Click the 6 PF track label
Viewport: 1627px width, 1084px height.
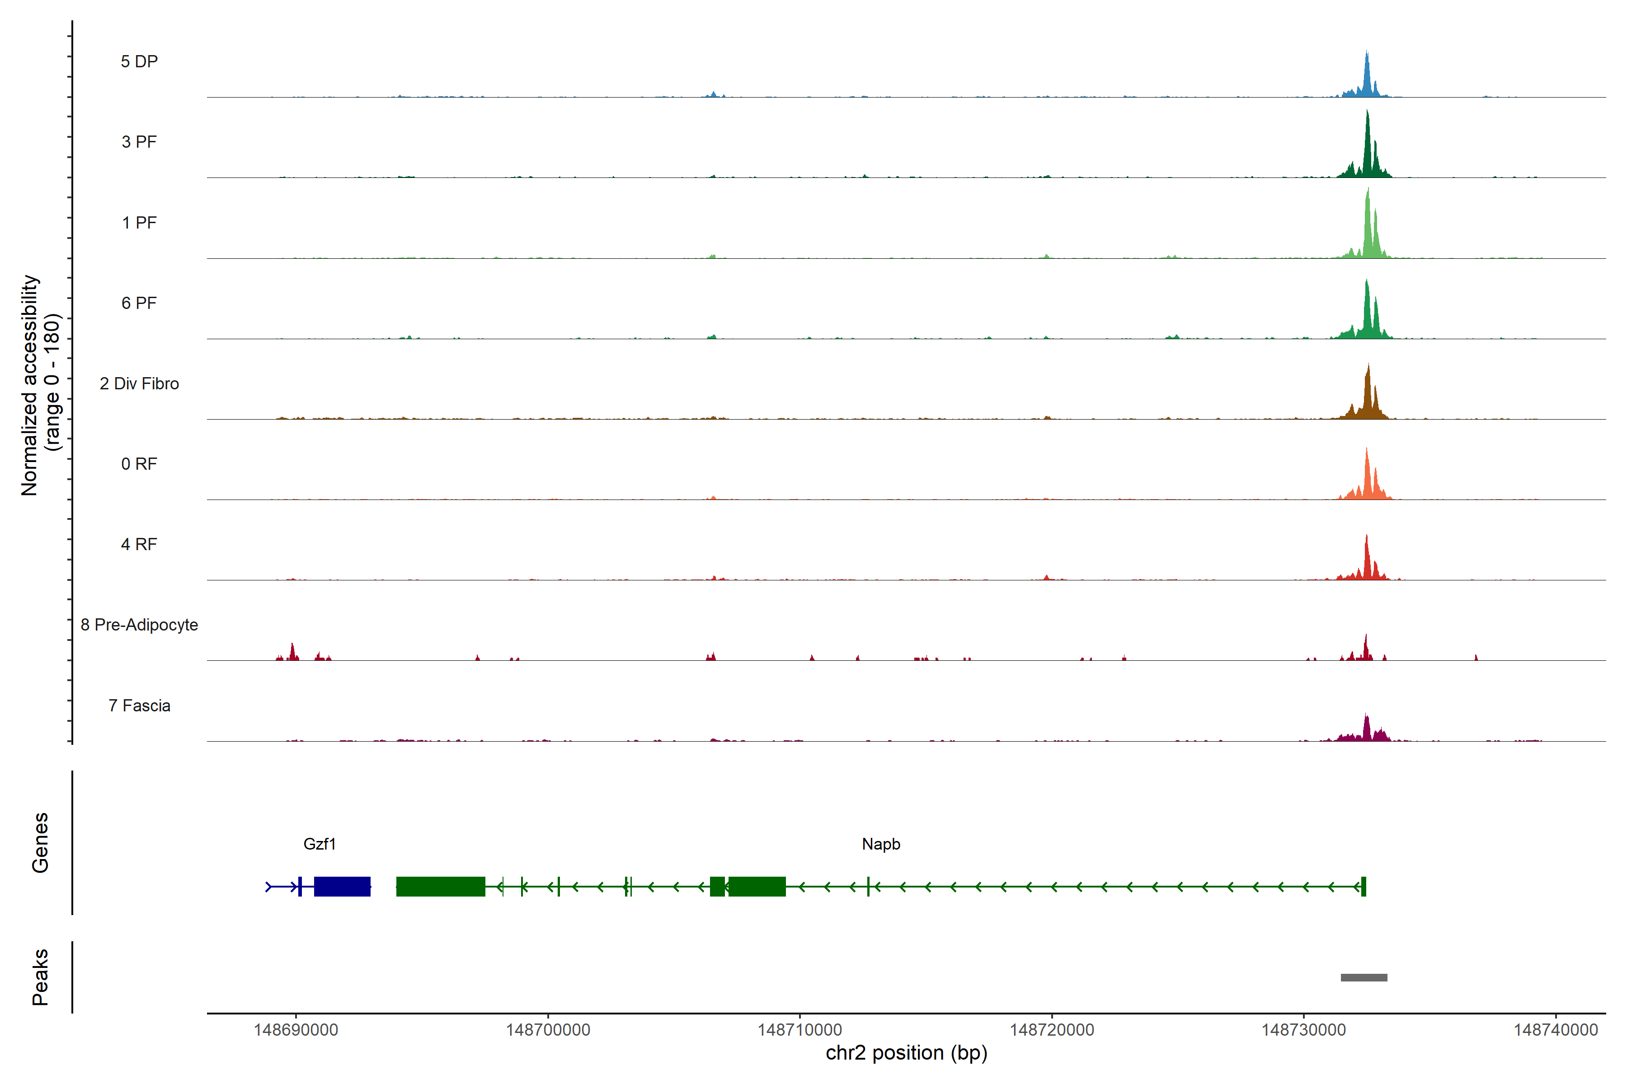(x=139, y=303)
